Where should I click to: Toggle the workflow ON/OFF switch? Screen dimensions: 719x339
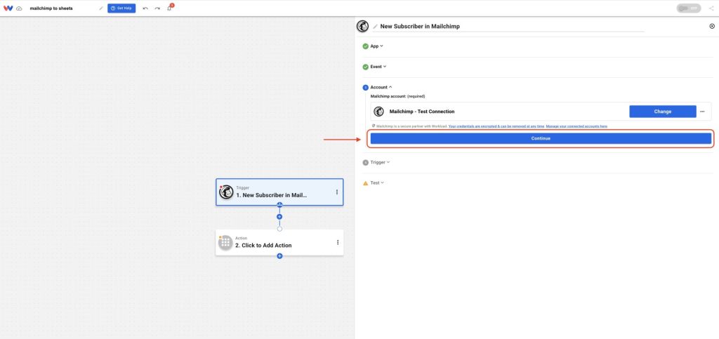[x=688, y=8]
